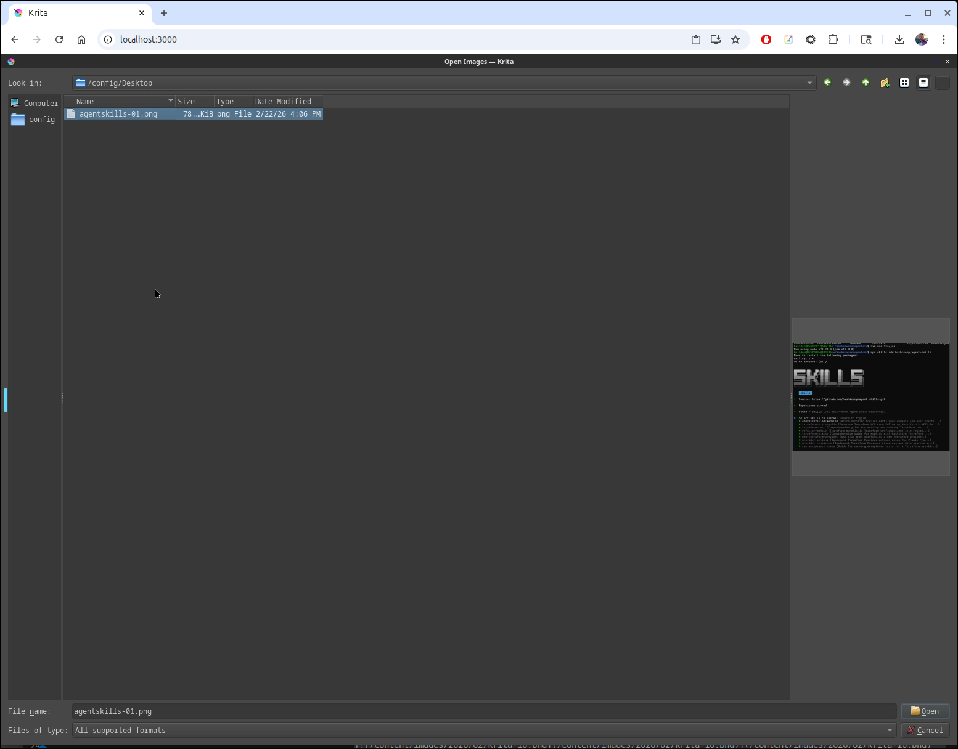Screen dimensions: 958x749
Task: Click the Open button
Action: click(925, 711)
